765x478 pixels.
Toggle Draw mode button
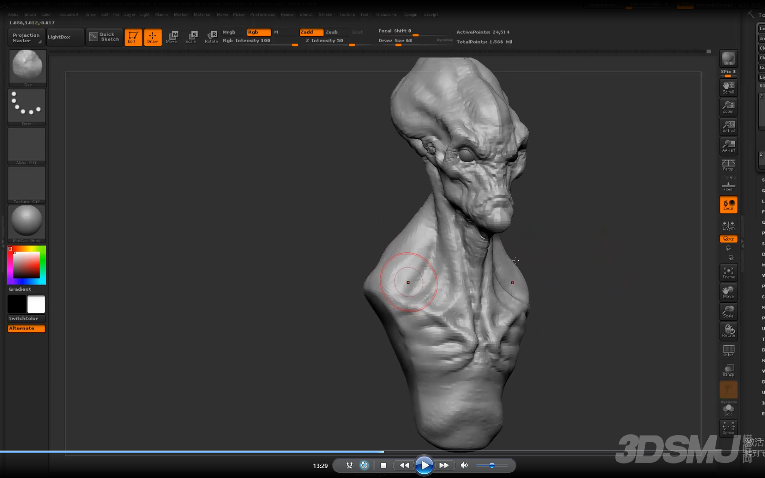[x=153, y=37]
